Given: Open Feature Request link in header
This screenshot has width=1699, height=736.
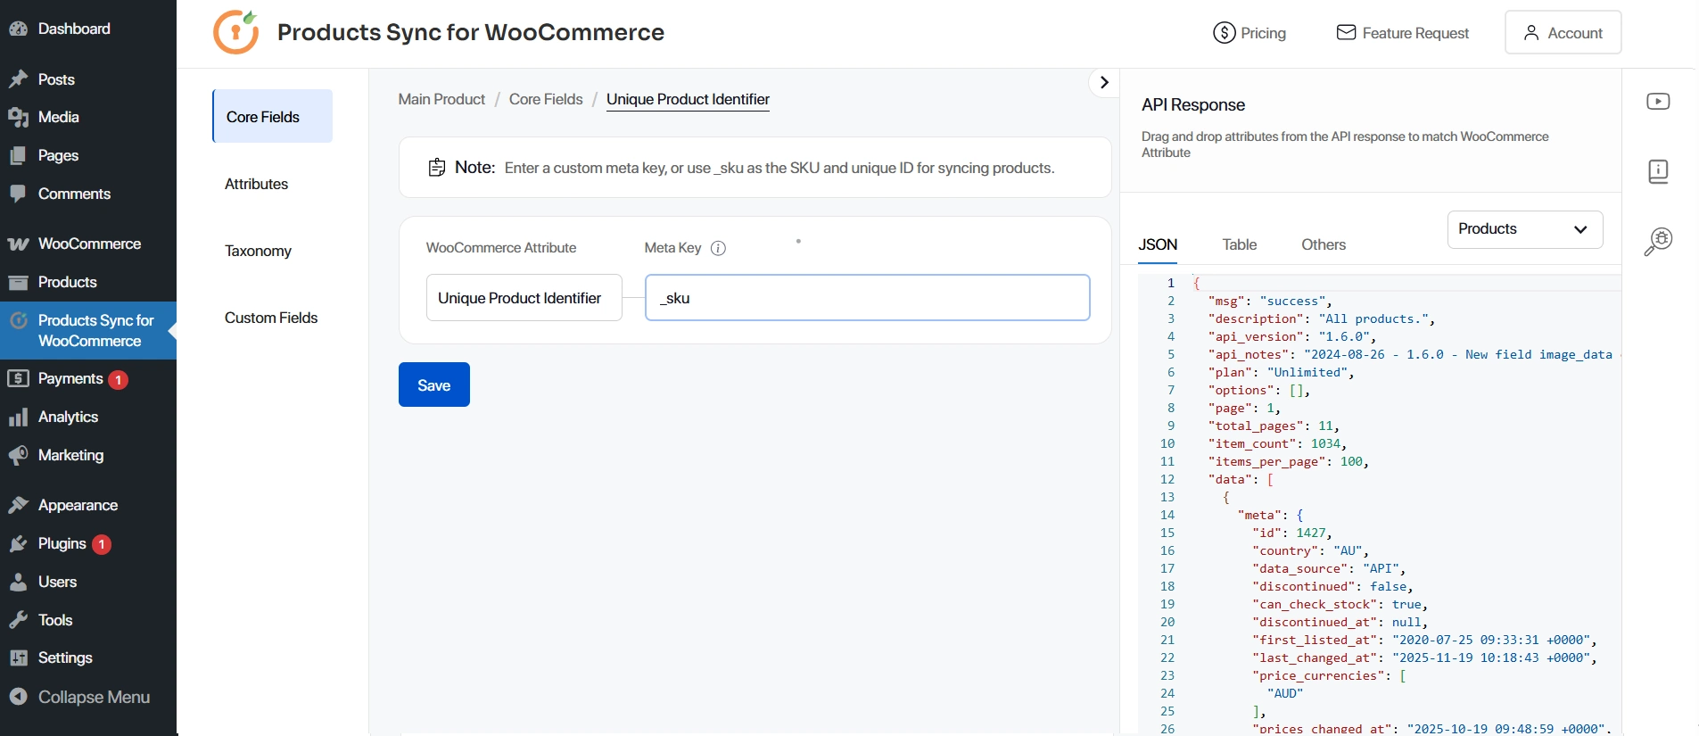Looking at the screenshot, I should coord(1402,33).
